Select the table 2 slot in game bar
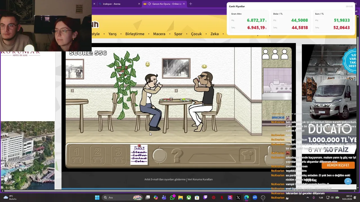Image resolution: width=360 pixels, height=202 pixels. pos(97,155)
